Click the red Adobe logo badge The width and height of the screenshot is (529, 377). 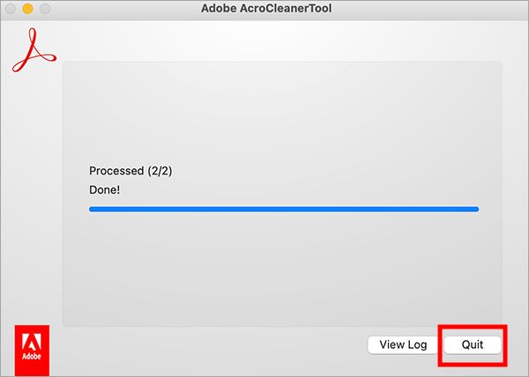tap(34, 347)
